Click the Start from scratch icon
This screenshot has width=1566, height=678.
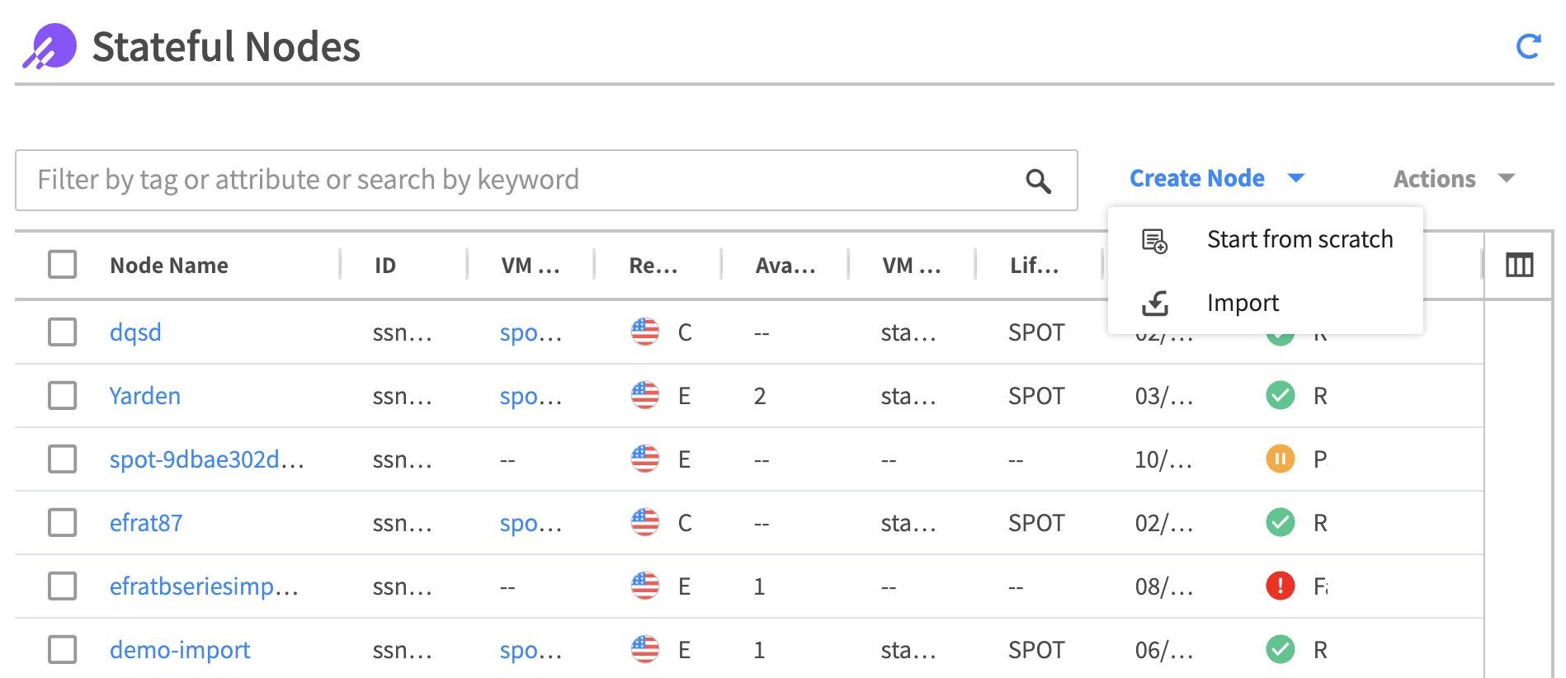click(1154, 241)
